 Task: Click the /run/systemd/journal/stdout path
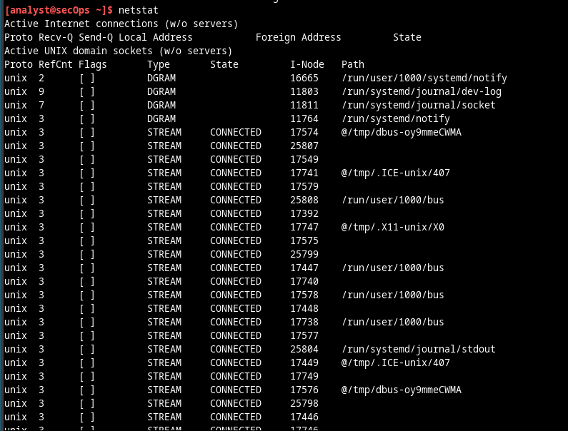pos(419,349)
